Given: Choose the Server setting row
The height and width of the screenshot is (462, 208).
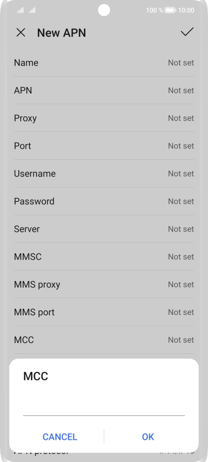Looking at the screenshot, I should tap(104, 229).
